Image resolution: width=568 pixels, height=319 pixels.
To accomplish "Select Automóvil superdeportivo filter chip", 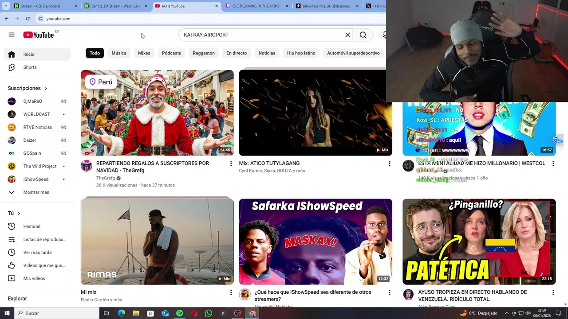I will click(x=353, y=53).
